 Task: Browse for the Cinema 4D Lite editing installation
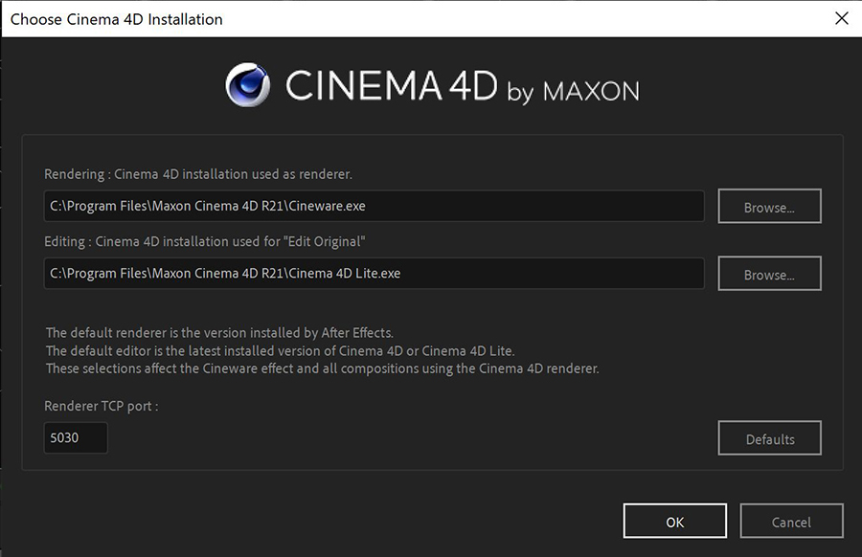click(769, 273)
